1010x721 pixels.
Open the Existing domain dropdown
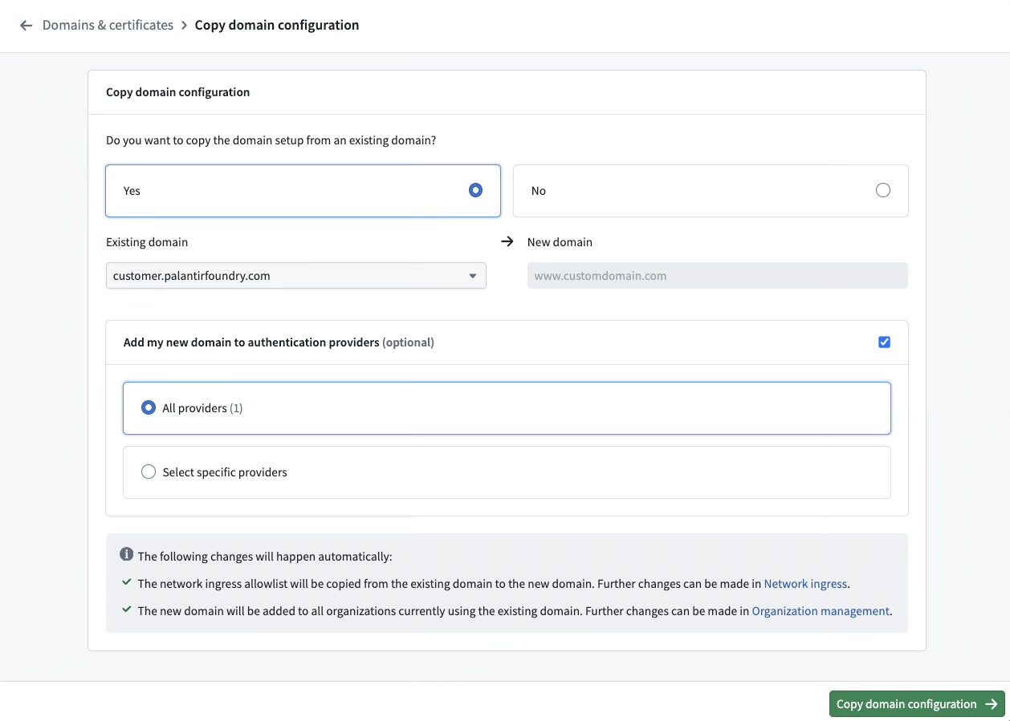point(295,275)
